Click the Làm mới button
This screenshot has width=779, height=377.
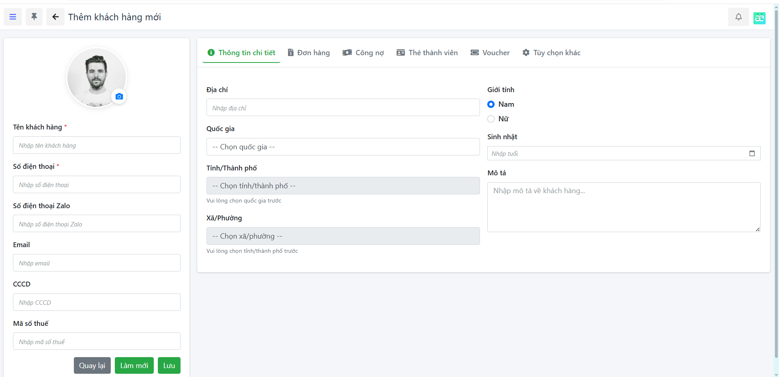point(134,366)
